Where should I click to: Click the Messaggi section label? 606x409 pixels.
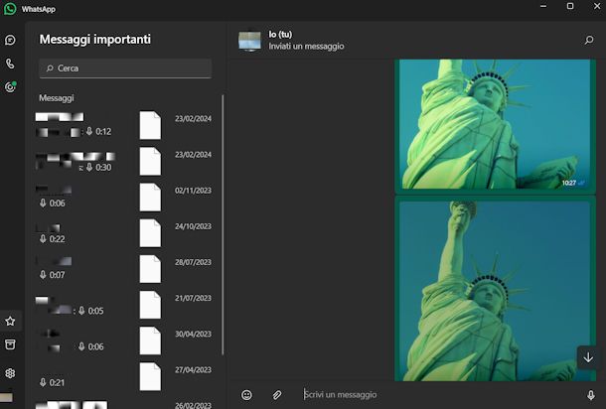[x=57, y=98]
